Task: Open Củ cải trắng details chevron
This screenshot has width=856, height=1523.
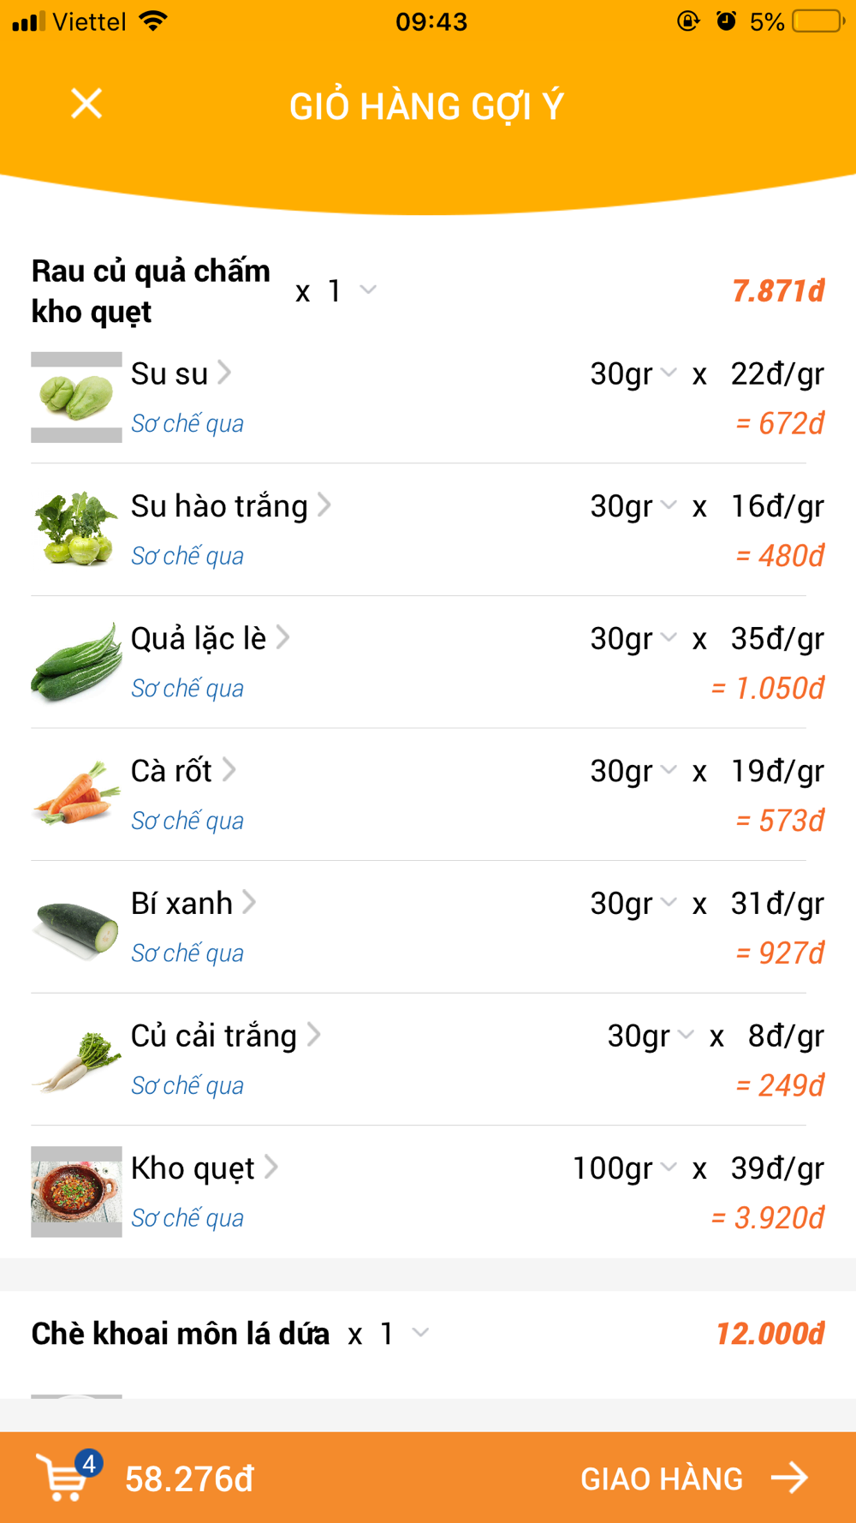Action: click(314, 1035)
